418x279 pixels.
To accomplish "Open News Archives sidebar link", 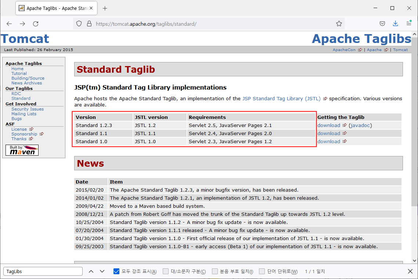I will [x=26, y=83].
